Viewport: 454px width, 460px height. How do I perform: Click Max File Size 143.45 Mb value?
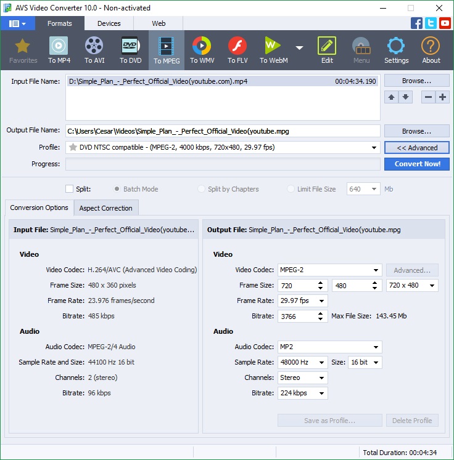(391, 316)
